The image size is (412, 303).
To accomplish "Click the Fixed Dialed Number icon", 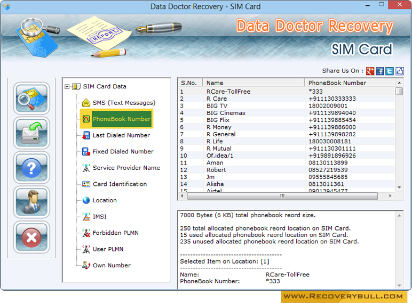I will coord(86,151).
